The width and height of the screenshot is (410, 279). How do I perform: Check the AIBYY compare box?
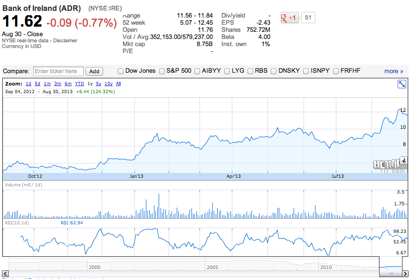[x=197, y=71]
